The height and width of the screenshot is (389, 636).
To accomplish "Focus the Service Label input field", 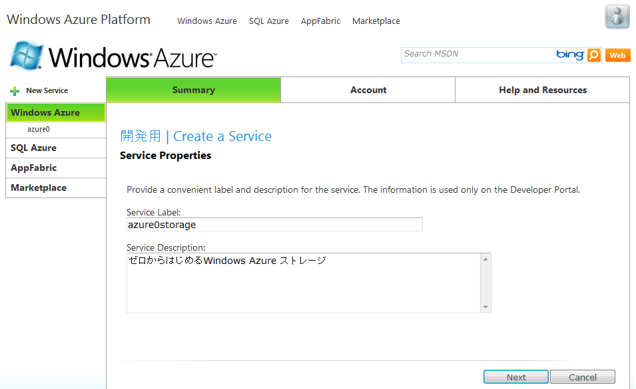I will point(274,225).
